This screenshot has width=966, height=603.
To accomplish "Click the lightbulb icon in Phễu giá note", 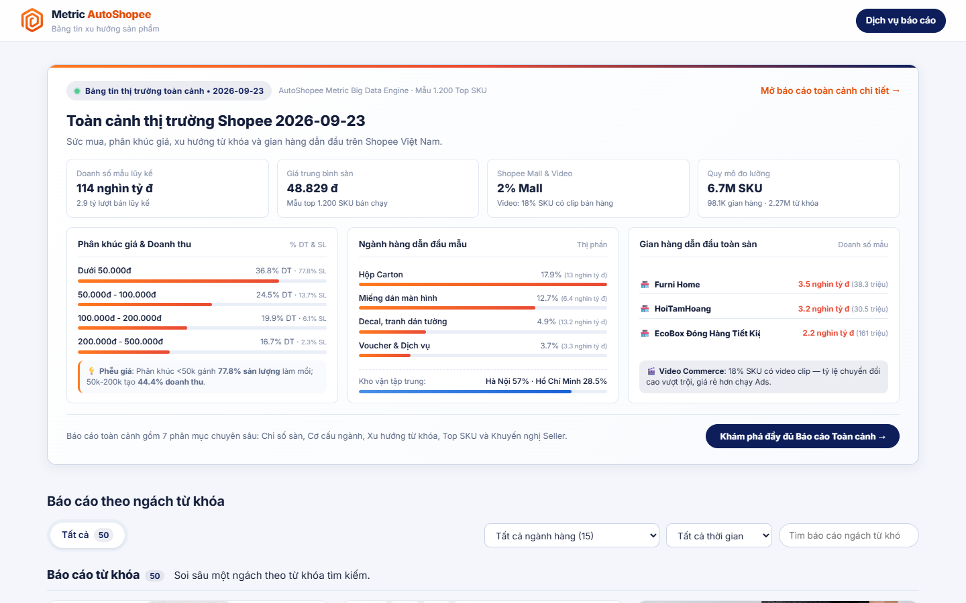I will tap(91, 371).
